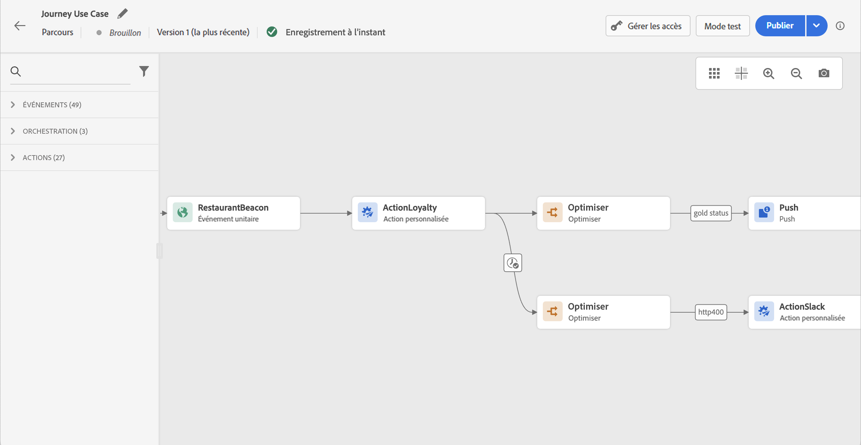The width and height of the screenshot is (861, 445).
Task: Go back using the left arrow
Action: [x=20, y=26]
